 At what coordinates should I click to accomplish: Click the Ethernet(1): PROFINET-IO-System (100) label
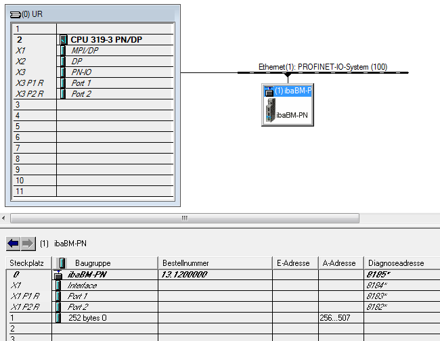[x=323, y=67]
